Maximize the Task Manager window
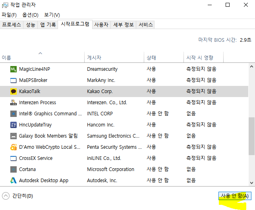 (x=228, y=5)
